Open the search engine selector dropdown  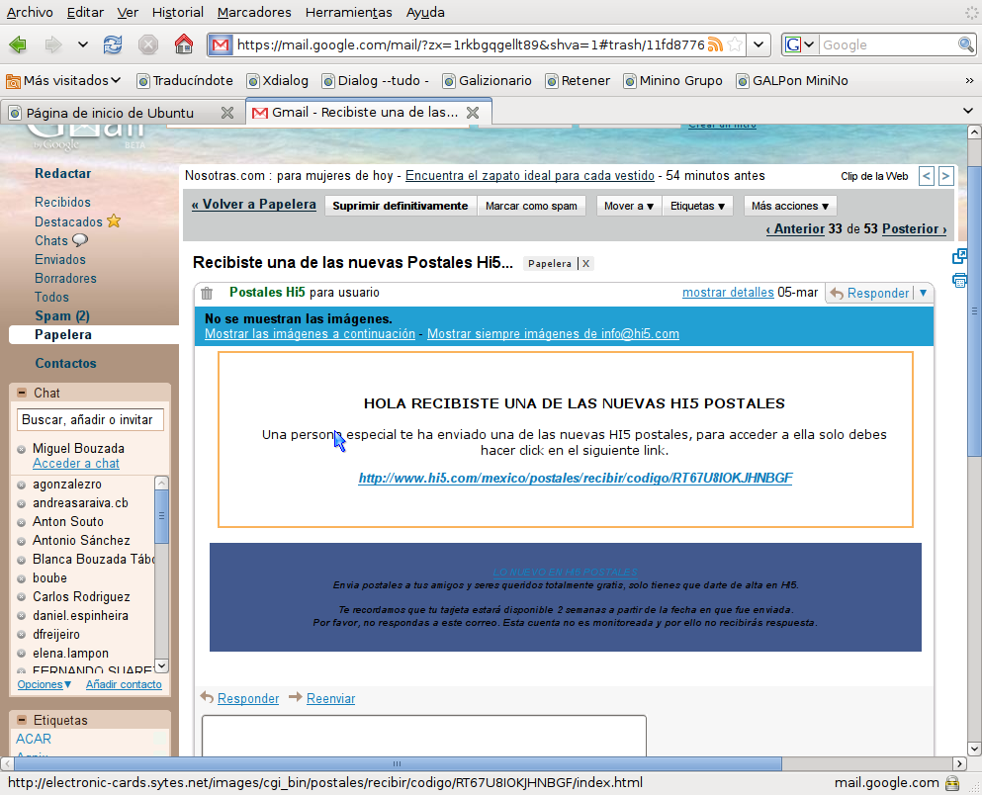(x=800, y=44)
